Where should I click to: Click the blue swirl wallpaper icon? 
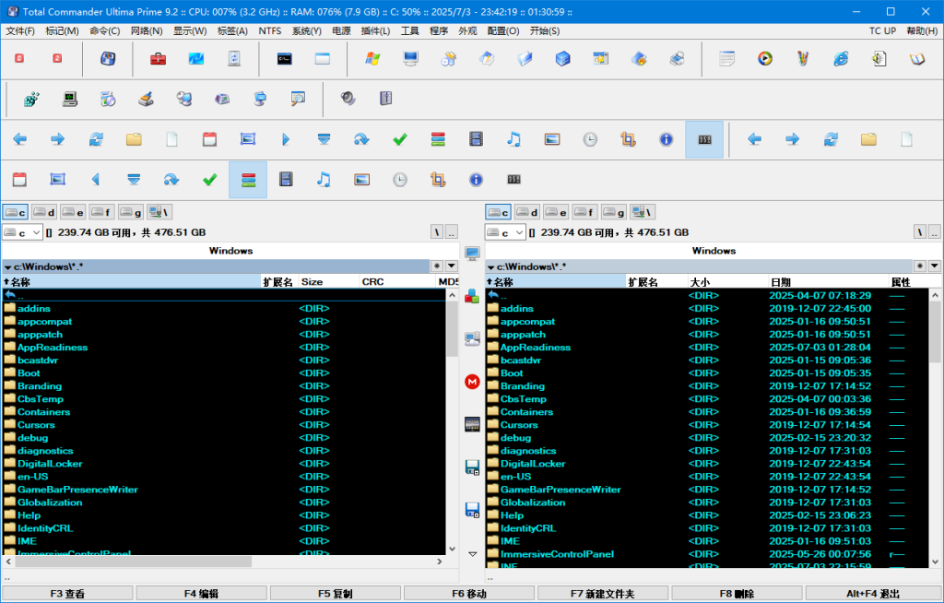pos(196,58)
